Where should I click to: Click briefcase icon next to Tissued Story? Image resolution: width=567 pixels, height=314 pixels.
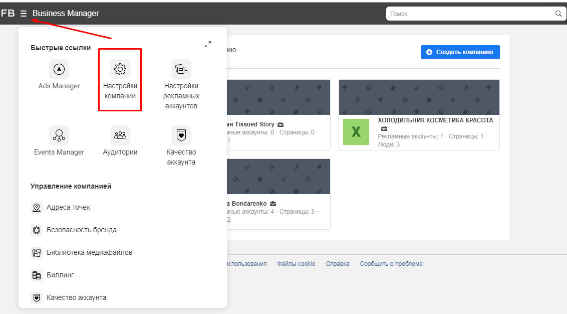(x=280, y=124)
